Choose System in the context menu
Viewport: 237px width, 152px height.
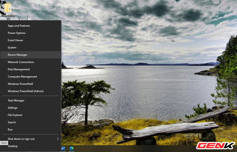coord(12,47)
